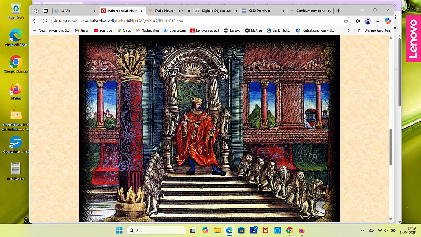Screen dimensions: 421x237
Task: Open the Übersetzen bookmark
Action: pos(175,30)
